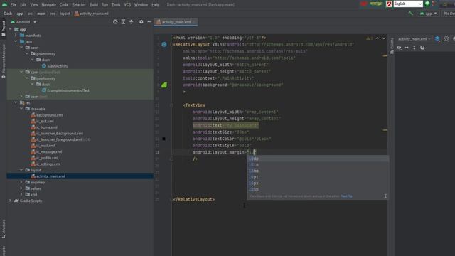This screenshot has height=256, width=455.
Task: Click the Expand All icon in Project panel
Action: (123, 22)
